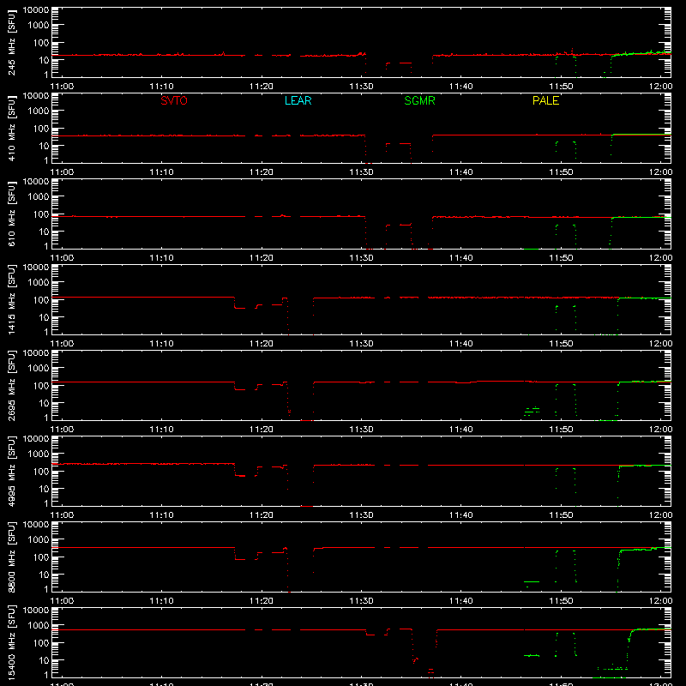
Task: Select the 2695 MHz [SFU] axis title
Action: [x=12, y=385]
